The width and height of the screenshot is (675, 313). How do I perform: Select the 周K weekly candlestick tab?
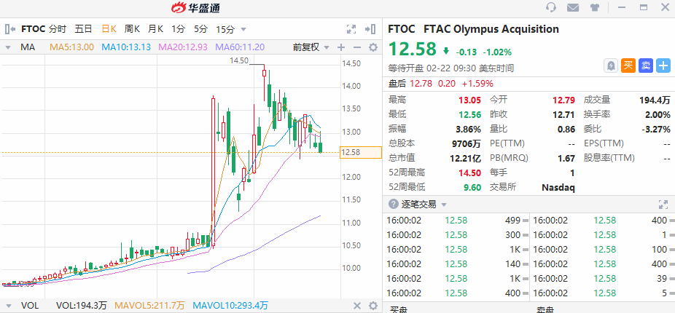pos(132,29)
